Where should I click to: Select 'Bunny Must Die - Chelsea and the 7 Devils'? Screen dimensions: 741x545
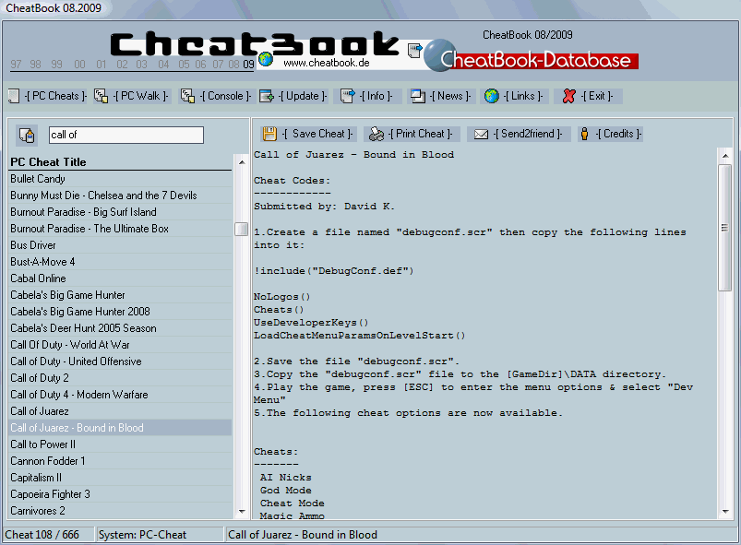tap(121, 195)
